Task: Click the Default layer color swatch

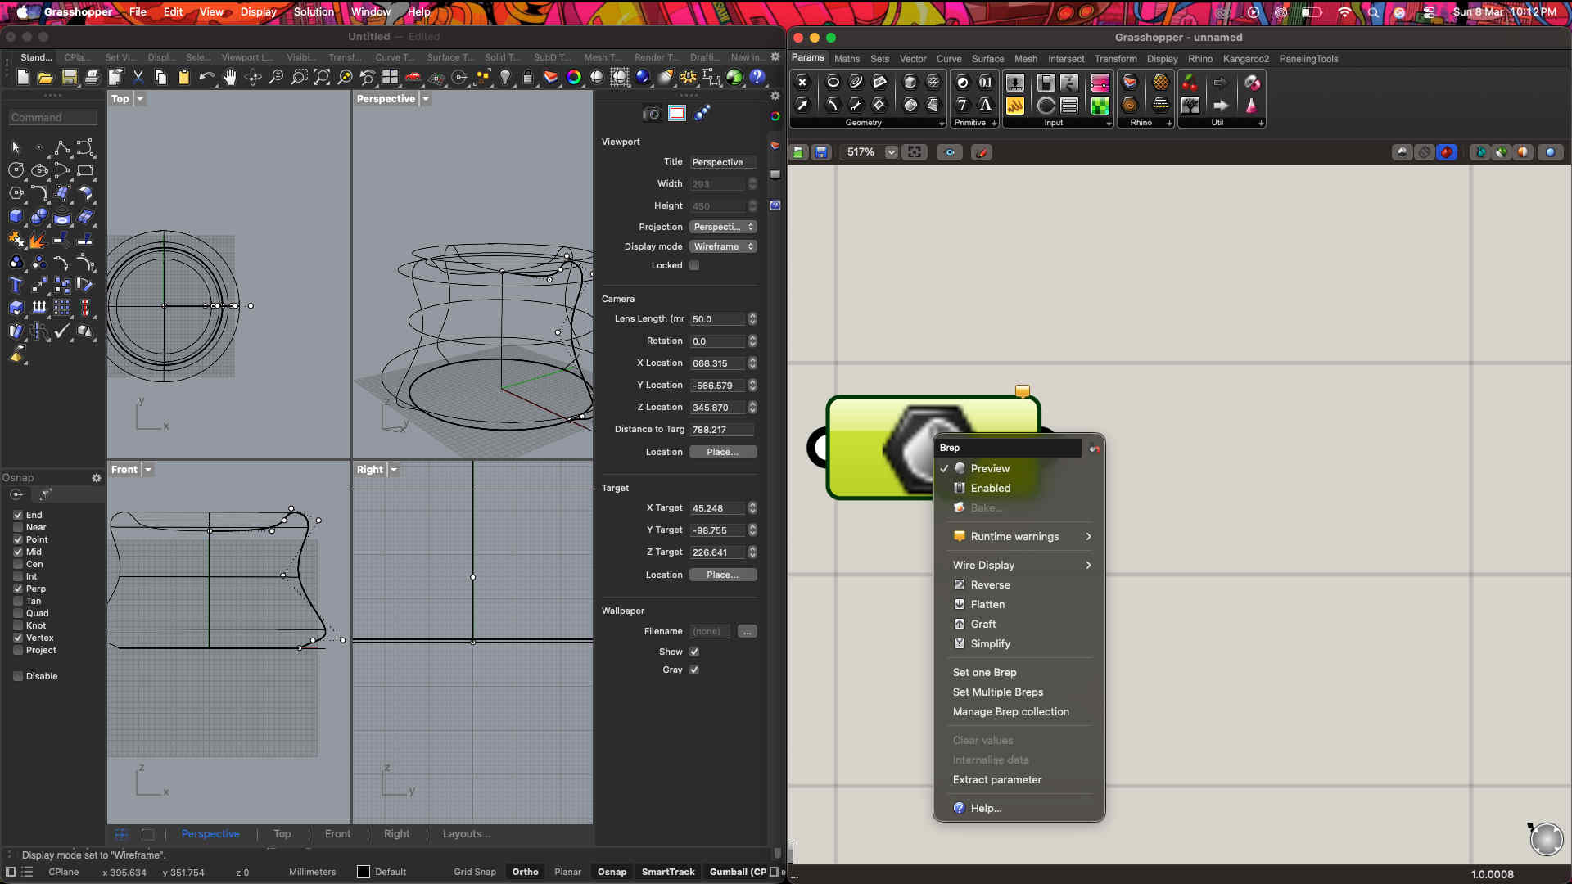Action: [x=364, y=872]
